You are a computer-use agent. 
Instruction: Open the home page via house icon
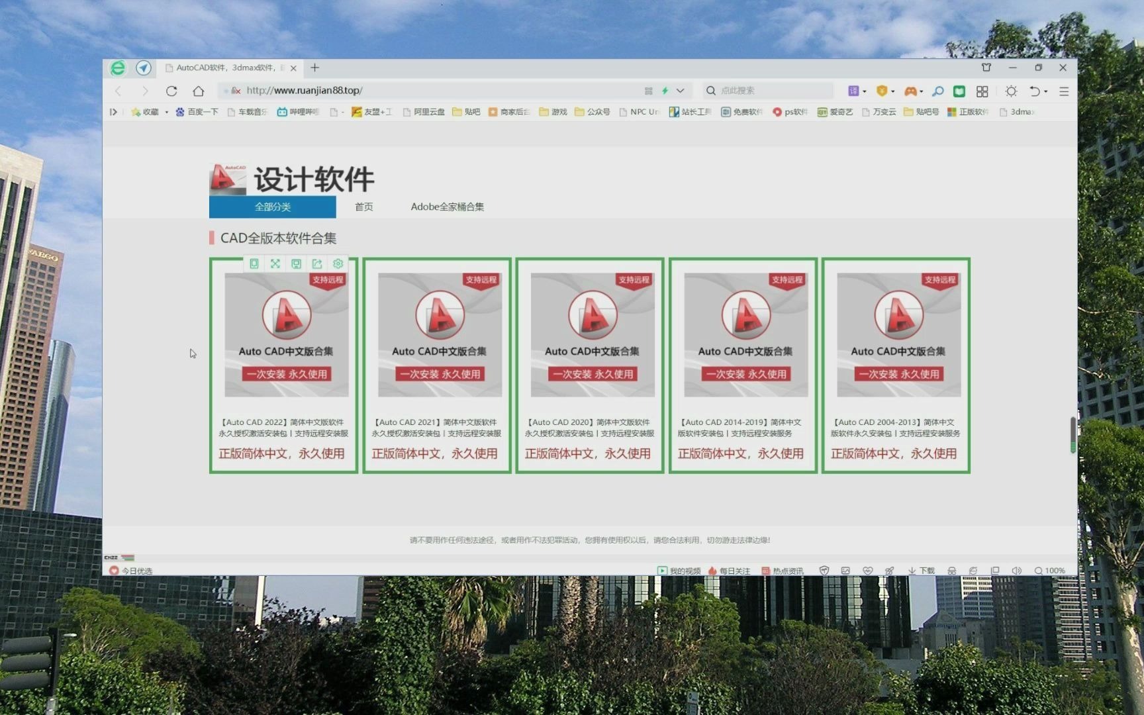tap(198, 91)
